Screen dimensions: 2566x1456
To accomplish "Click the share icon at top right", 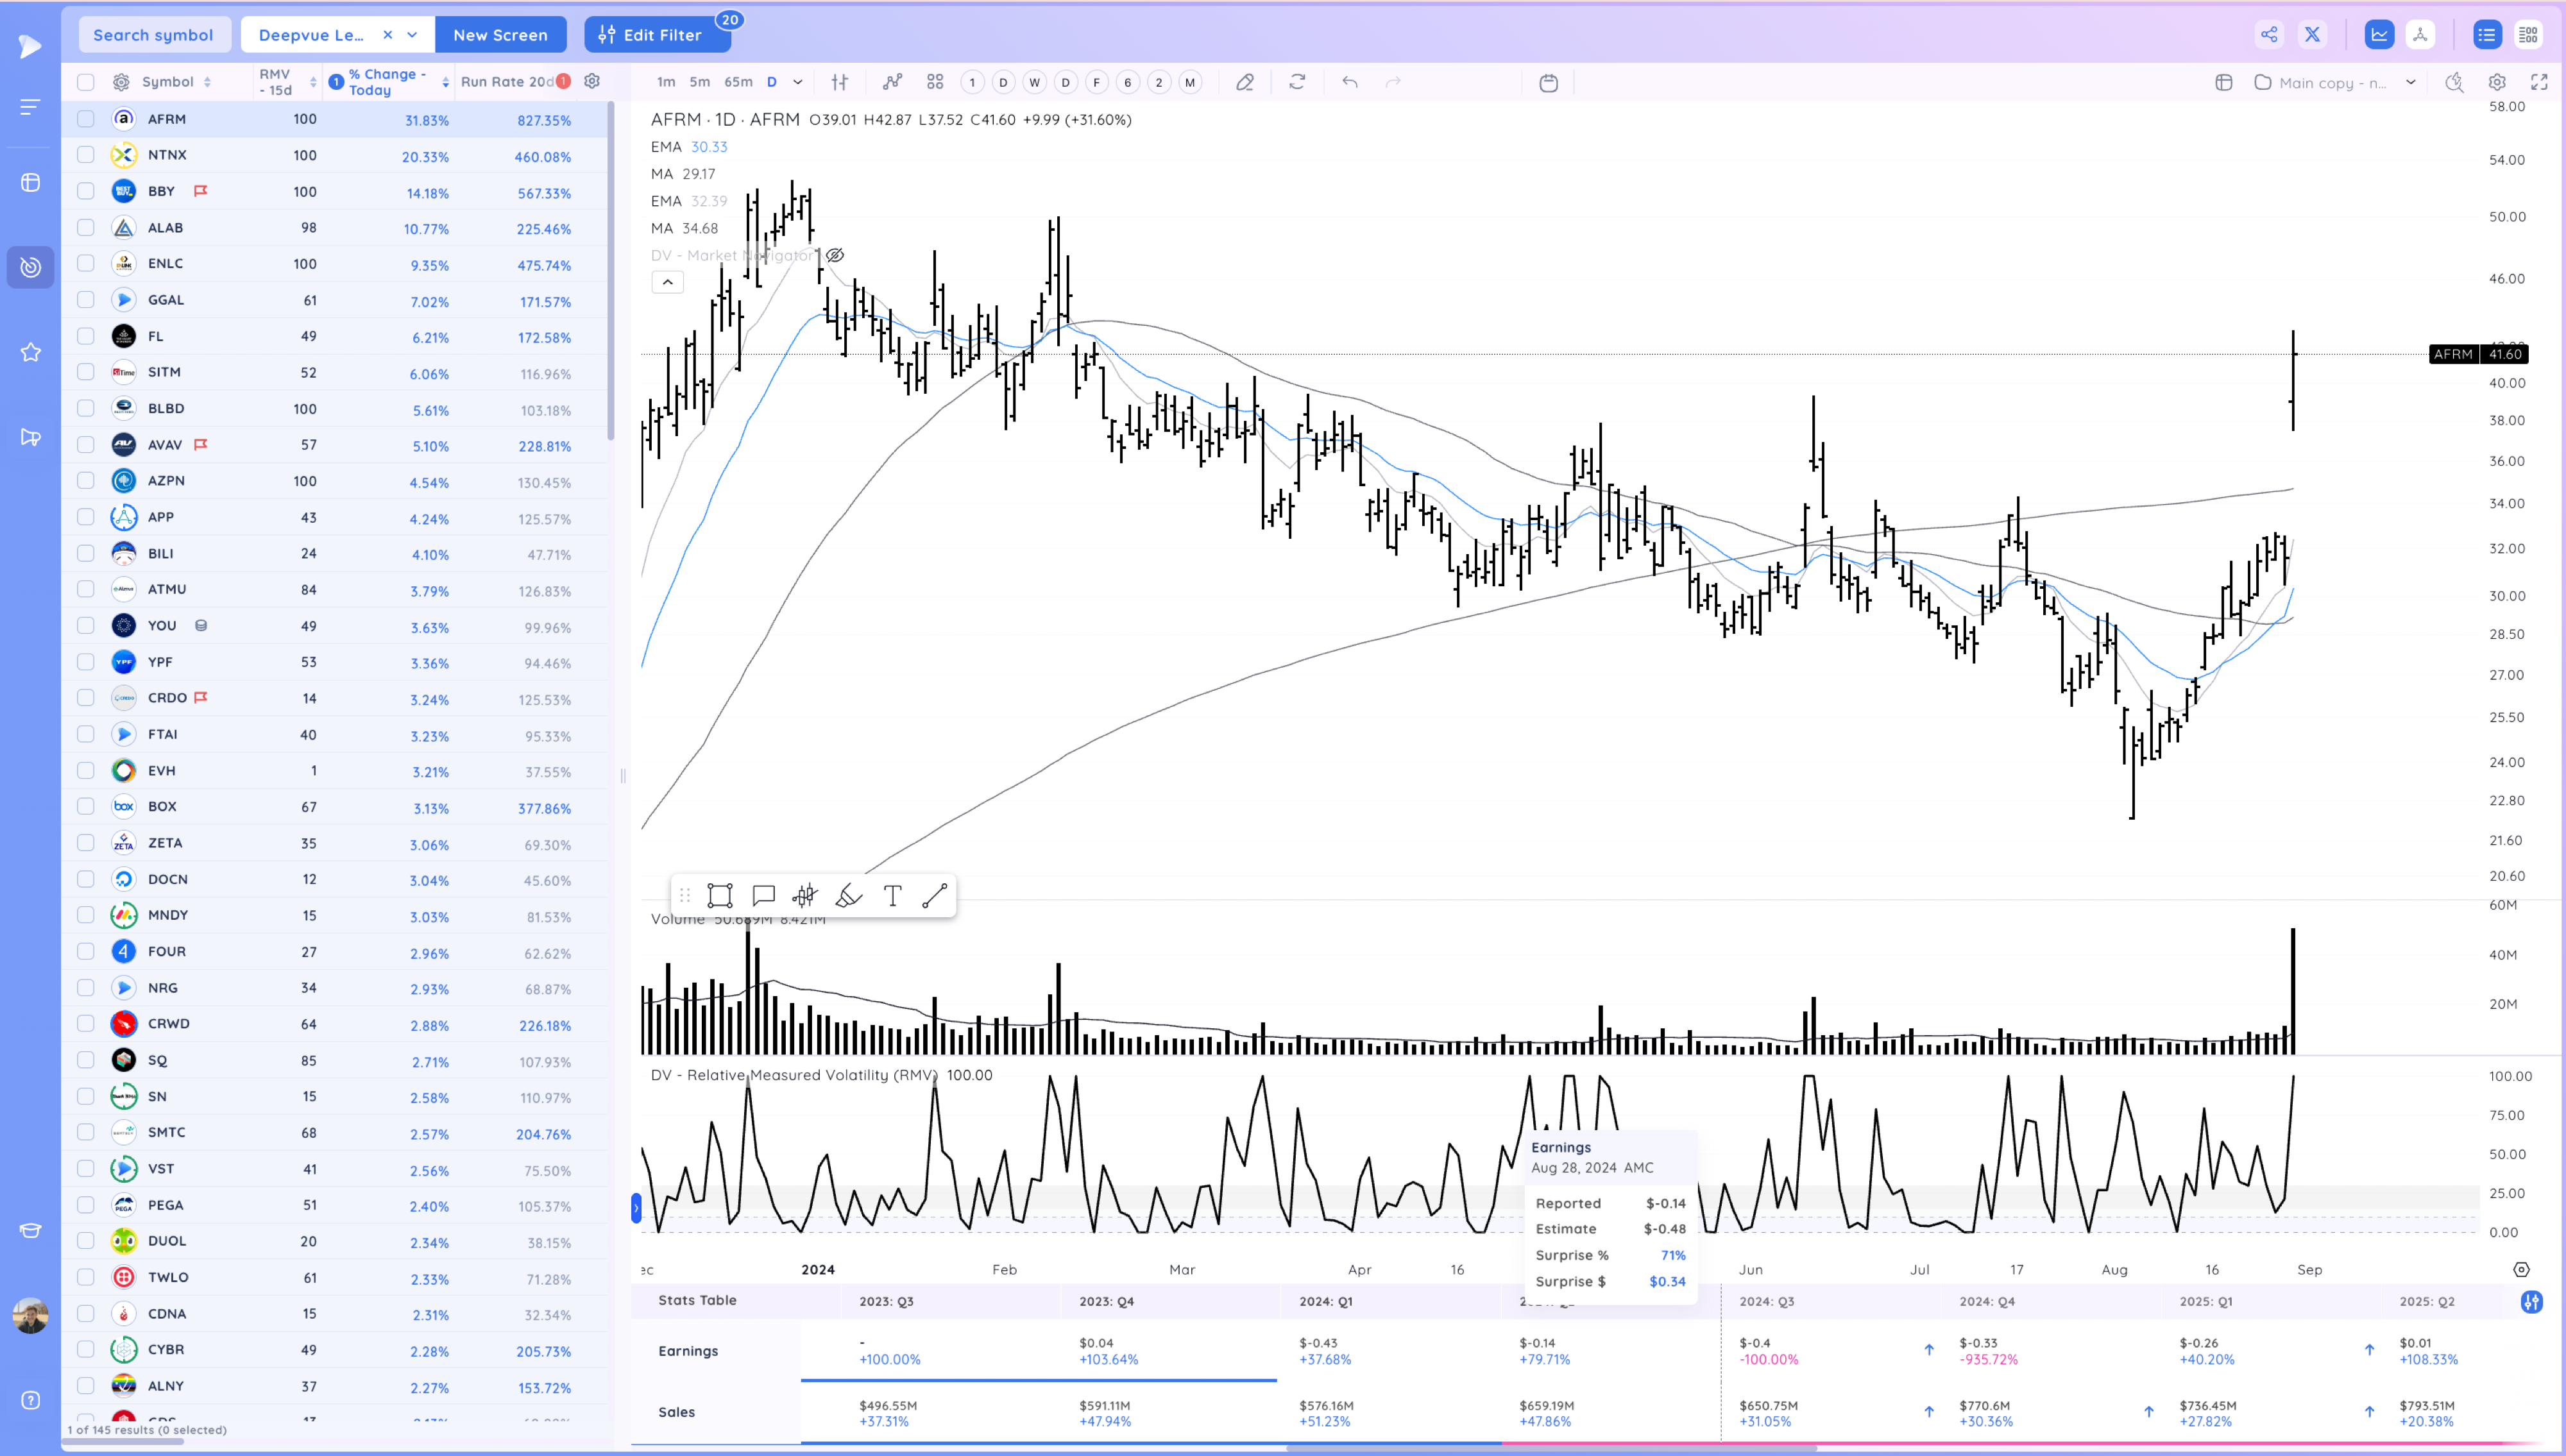I will (x=2269, y=35).
